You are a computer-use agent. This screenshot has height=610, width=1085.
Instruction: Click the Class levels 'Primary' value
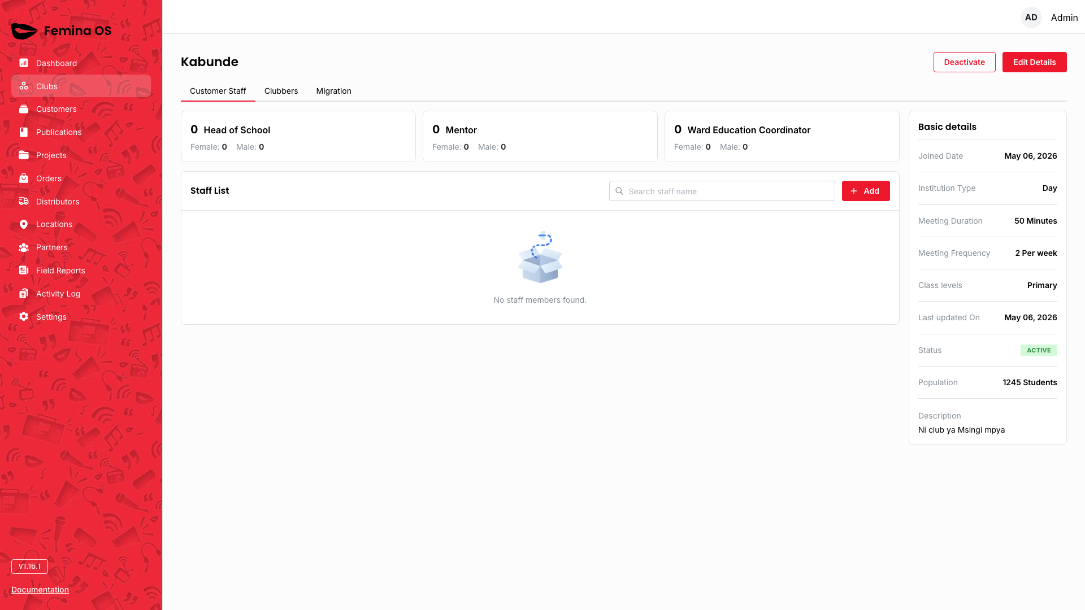click(x=1042, y=285)
